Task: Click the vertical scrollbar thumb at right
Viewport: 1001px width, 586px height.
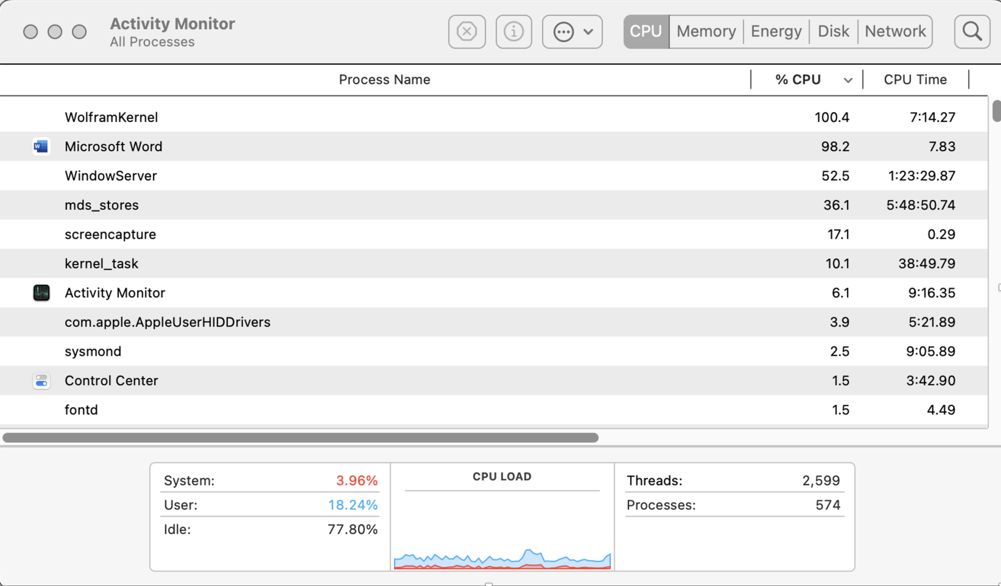Action: click(996, 111)
